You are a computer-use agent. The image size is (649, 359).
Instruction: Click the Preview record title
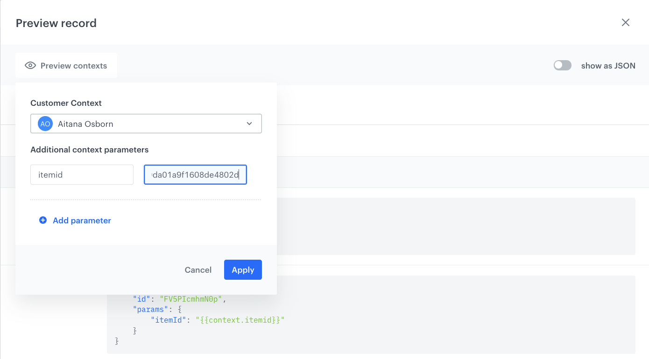click(x=56, y=23)
